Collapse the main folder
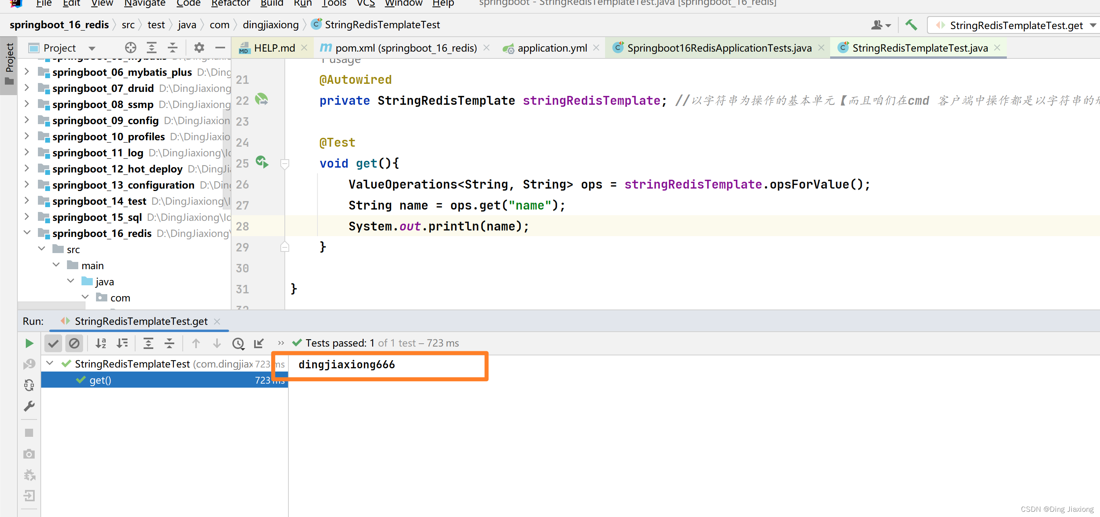Screen dimensions: 1100x517 (56, 265)
